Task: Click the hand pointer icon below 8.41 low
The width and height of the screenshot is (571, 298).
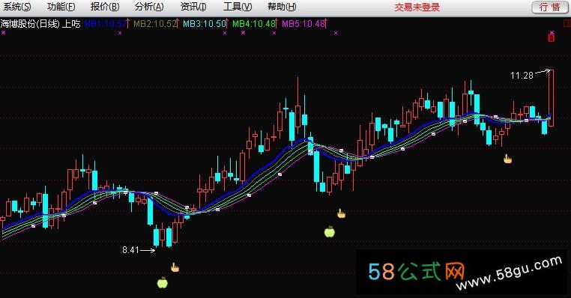Action: pyautogui.click(x=175, y=267)
